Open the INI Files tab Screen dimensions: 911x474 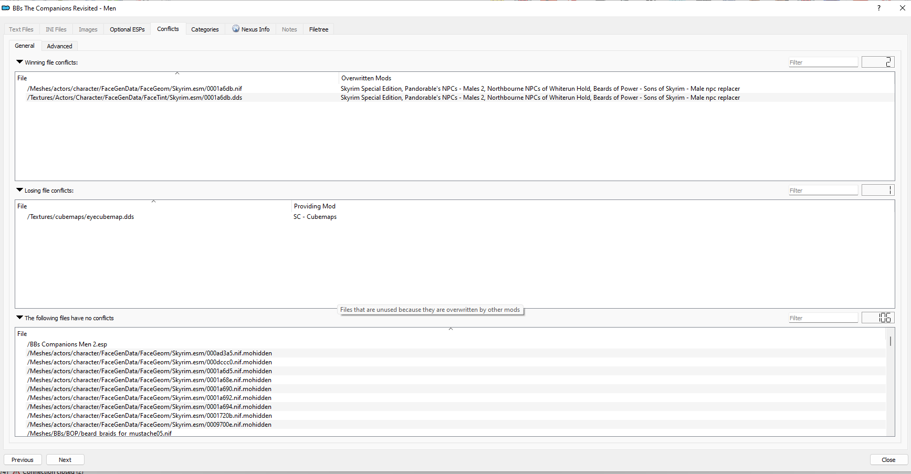coord(56,29)
